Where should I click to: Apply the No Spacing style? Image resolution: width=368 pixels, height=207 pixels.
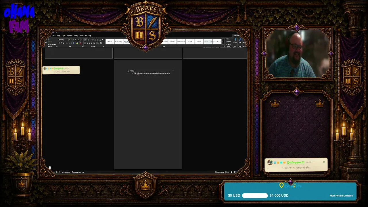118,42
